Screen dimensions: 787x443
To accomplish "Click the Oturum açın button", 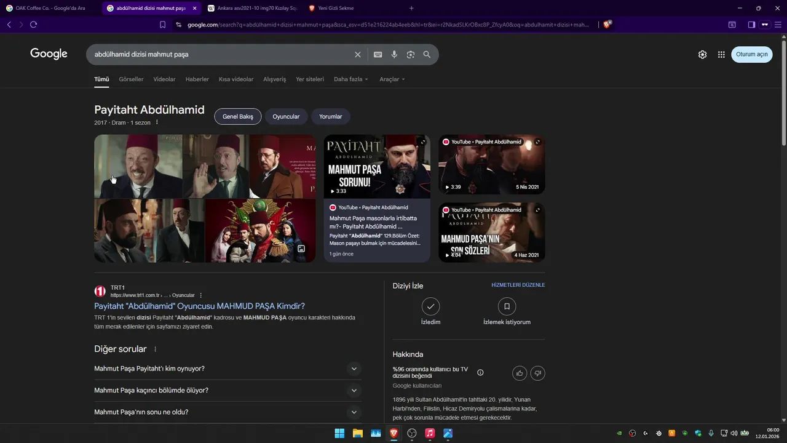I will (751, 55).
